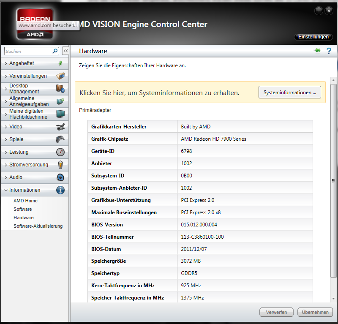Screen dimensions: 338x324
Task: Click the Audio speaker icon
Action: pos(60,177)
